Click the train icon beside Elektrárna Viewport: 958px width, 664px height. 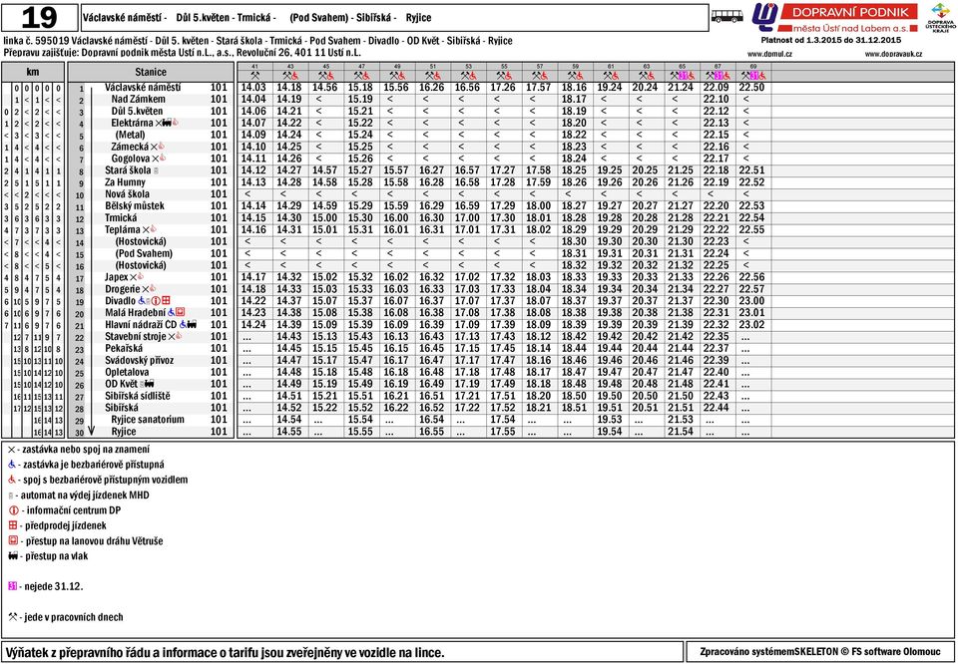click(167, 123)
